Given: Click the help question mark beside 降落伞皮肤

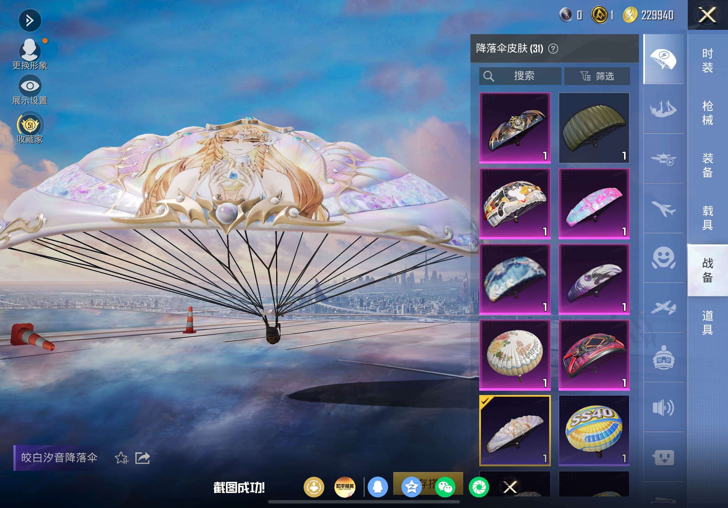Looking at the screenshot, I should 553,49.
